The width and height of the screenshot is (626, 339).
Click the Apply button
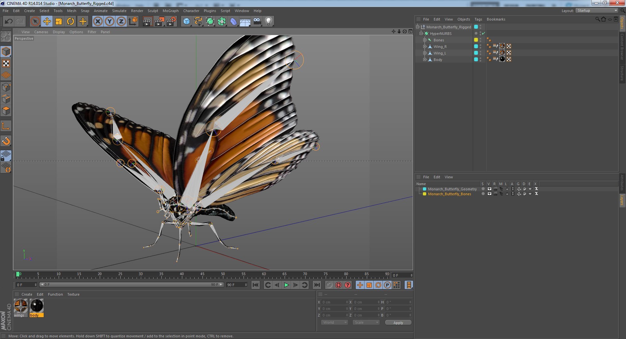(398, 323)
